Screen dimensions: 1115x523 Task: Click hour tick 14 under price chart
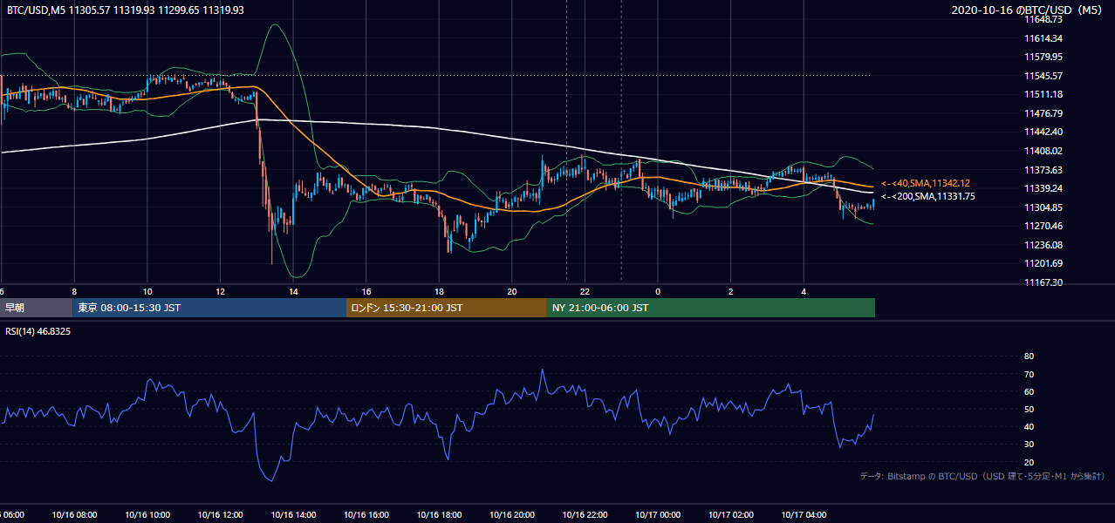click(294, 292)
